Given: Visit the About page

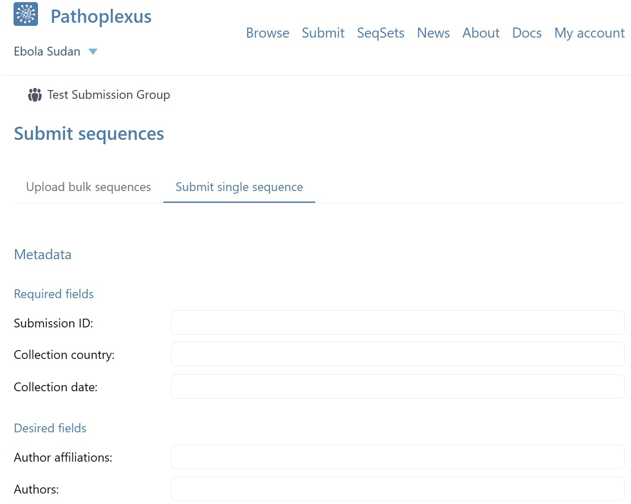Looking at the screenshot, I should (x=481, y=33).
